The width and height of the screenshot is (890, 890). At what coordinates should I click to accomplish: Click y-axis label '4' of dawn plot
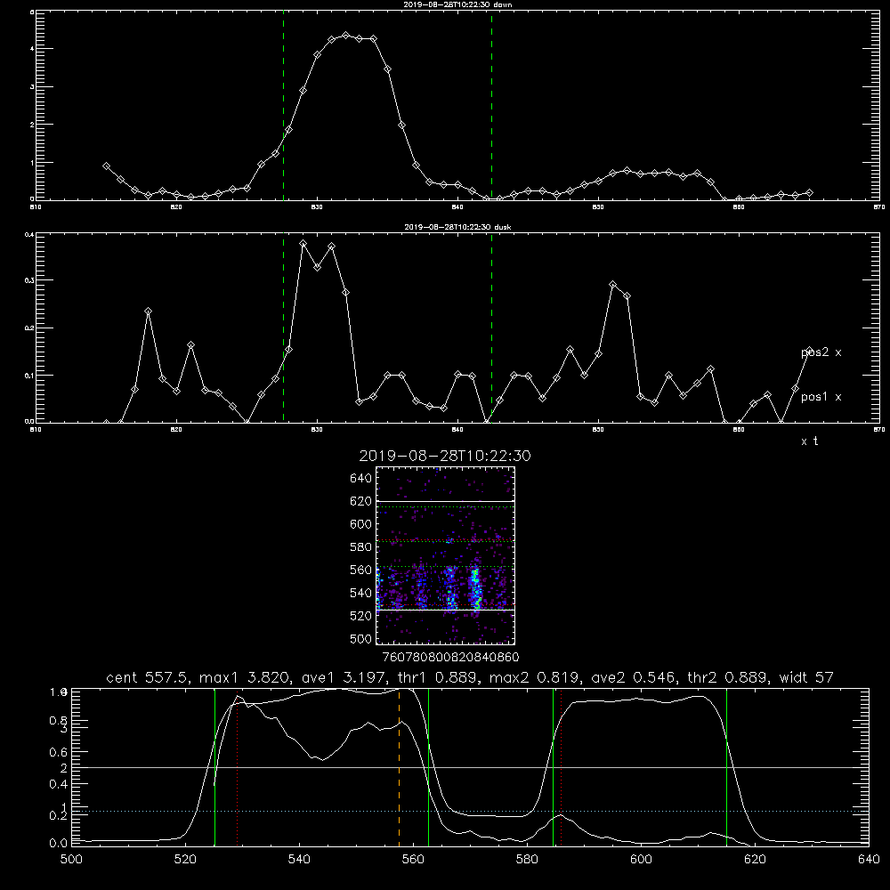[x=32, y=49]
